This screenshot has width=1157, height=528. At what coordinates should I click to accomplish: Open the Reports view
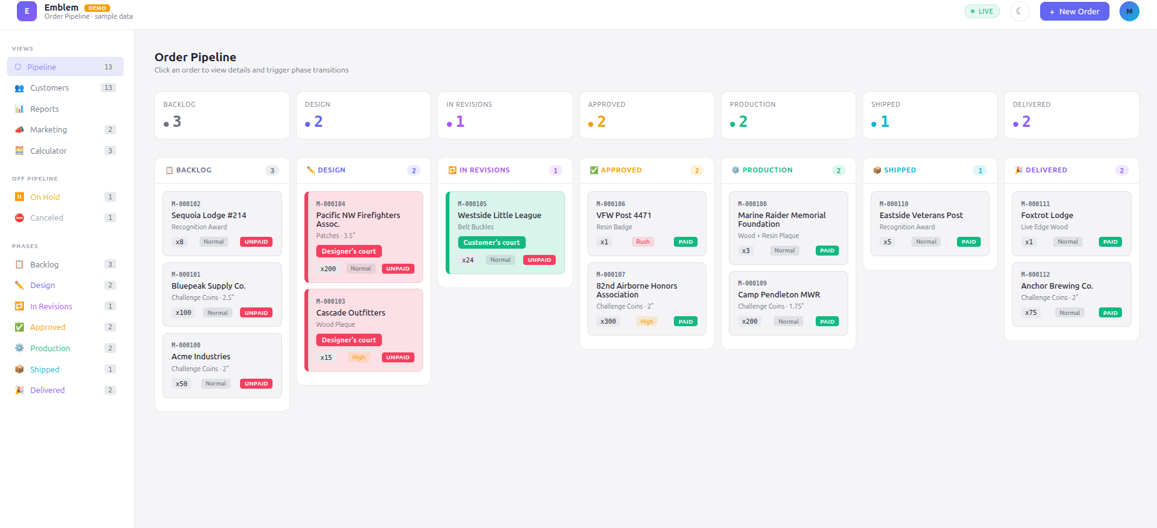click(65, 109)
